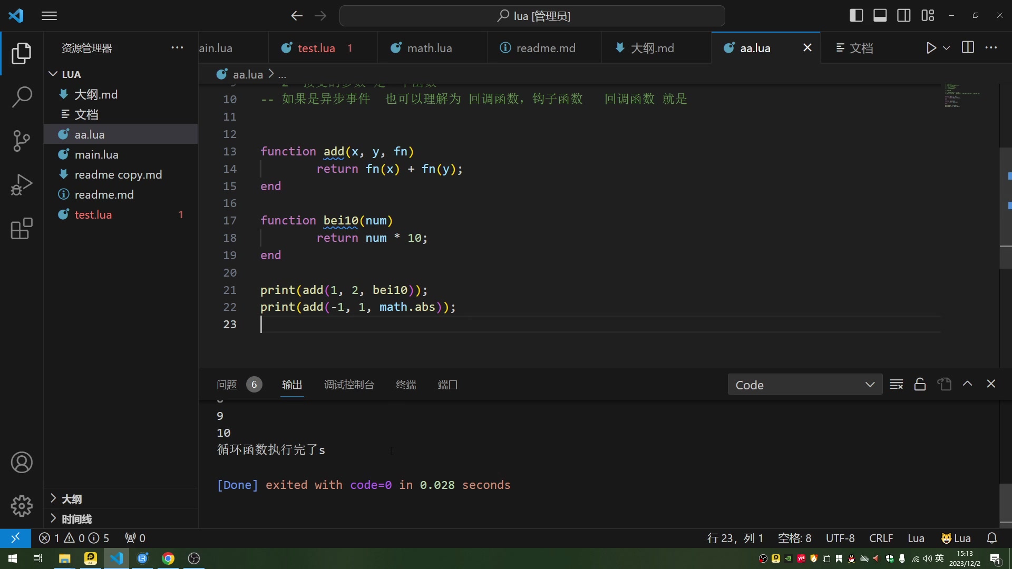Open notifications bell in status bar
1012x569 pixels.
tap(992, 538)
